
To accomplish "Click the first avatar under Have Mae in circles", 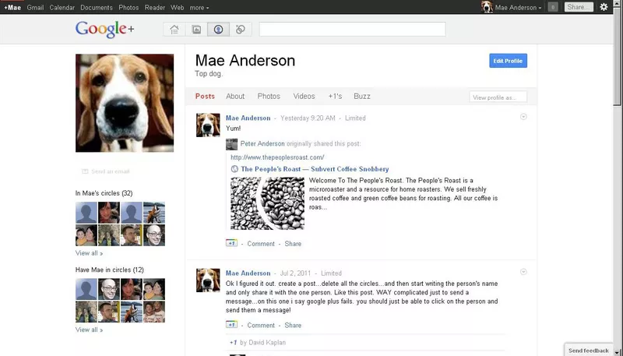I will point(86,289).
